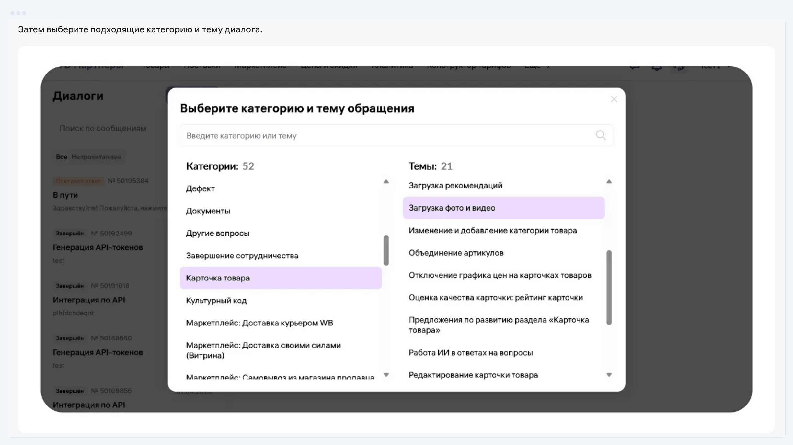
Task: Click the search magnifier icon
Action: (601, 135)
